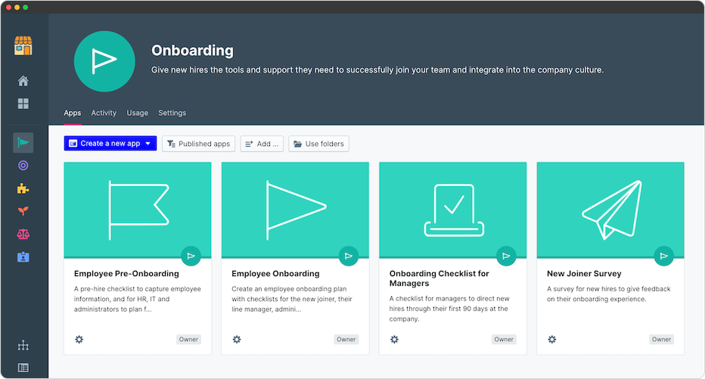
Task: Click gear icon on Employee Pre-Onboarding card
Action: 79,339
